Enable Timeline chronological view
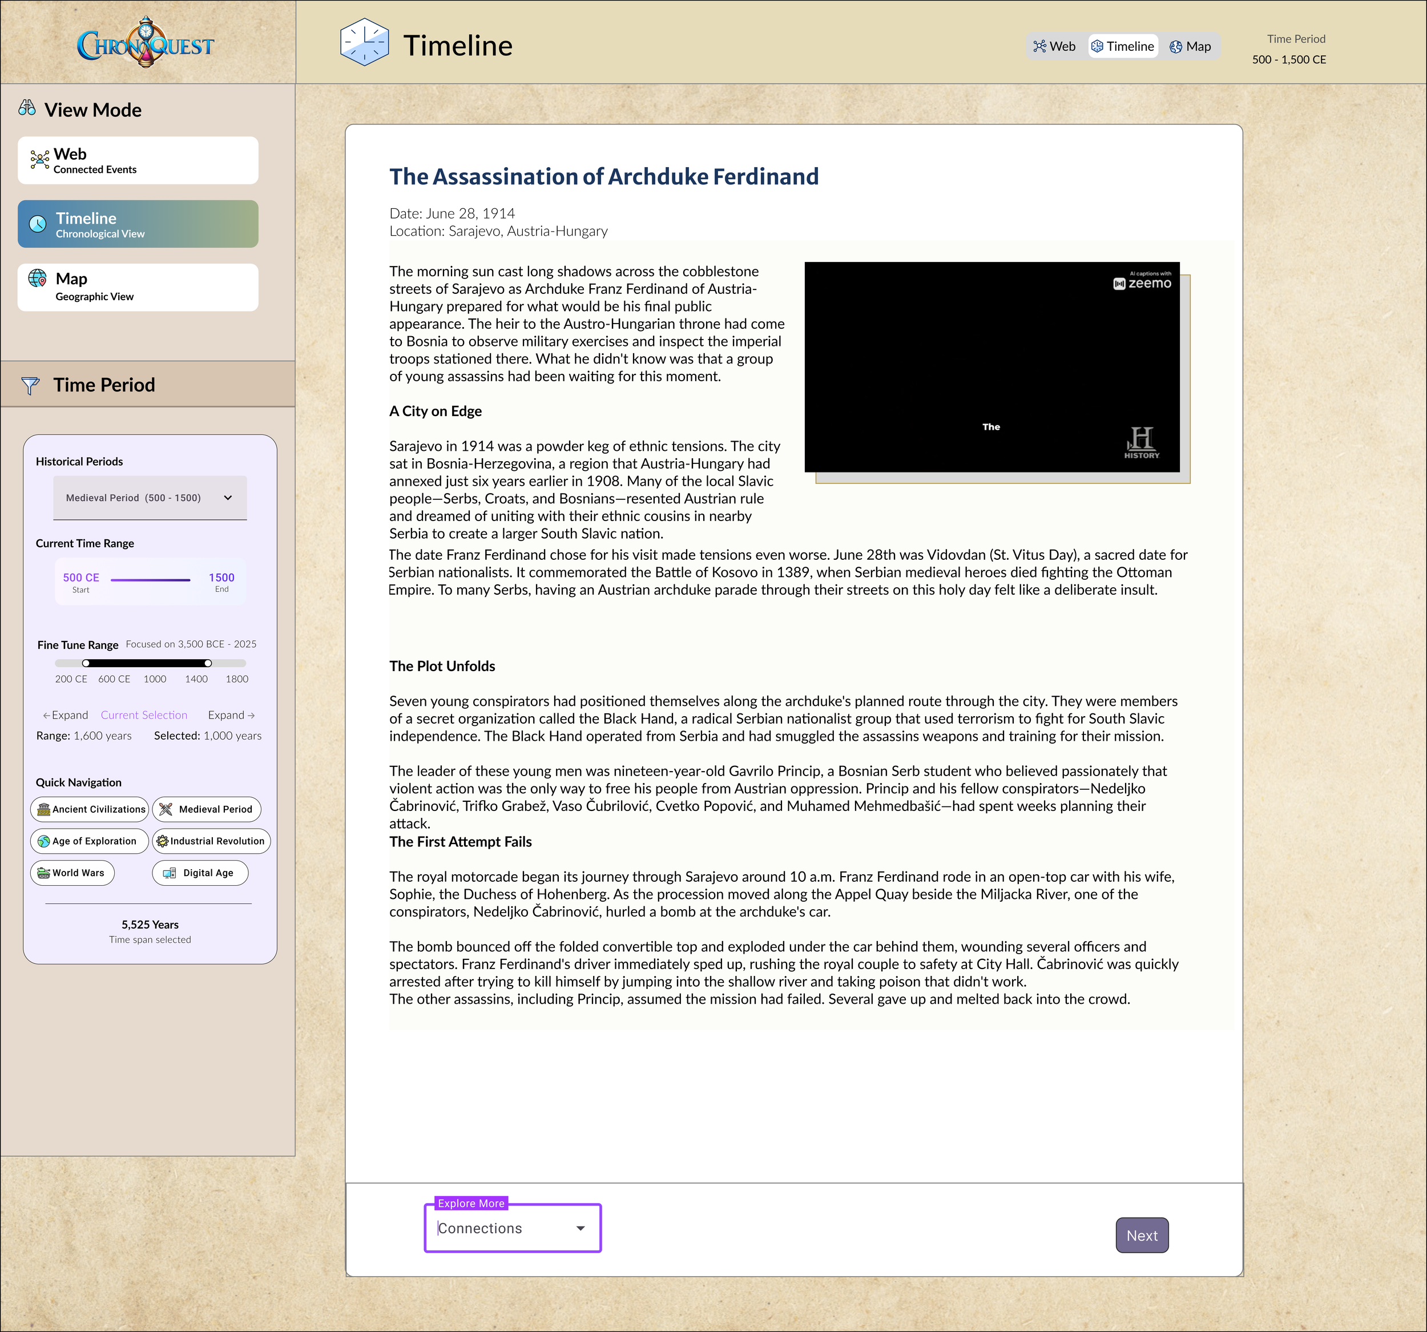This screenshot has height=1332, width=1427. pos(138,223)
